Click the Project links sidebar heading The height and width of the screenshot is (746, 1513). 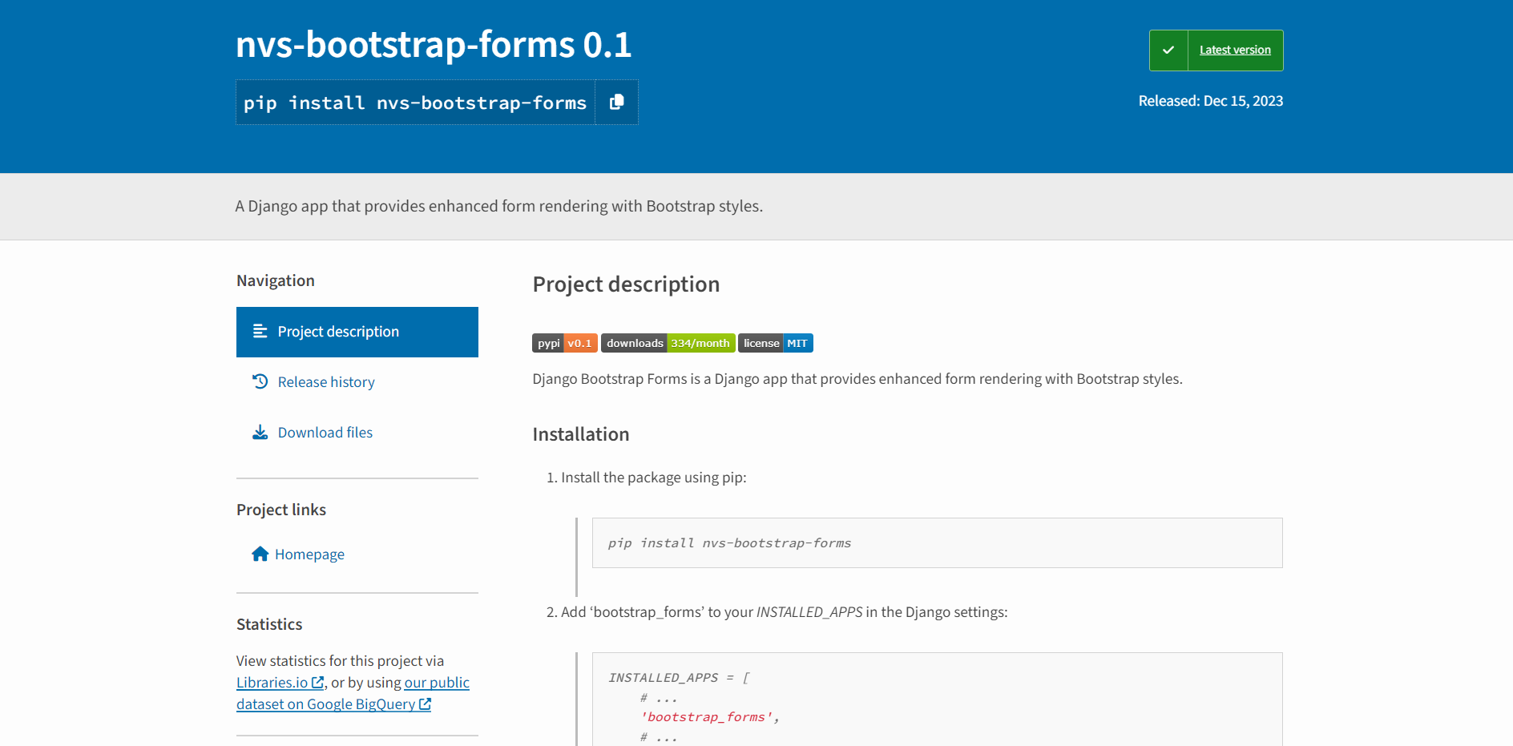[x=281, y=510]
